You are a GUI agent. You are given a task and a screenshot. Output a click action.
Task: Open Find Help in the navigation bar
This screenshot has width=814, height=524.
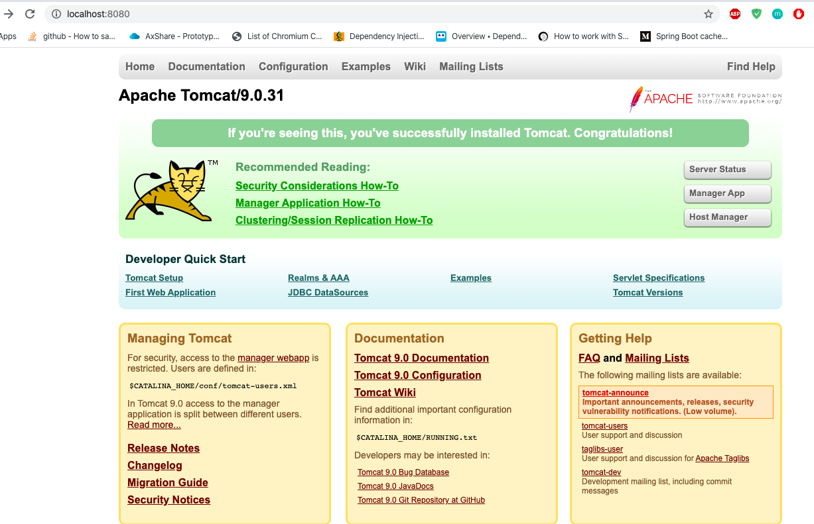coord(751,66)
